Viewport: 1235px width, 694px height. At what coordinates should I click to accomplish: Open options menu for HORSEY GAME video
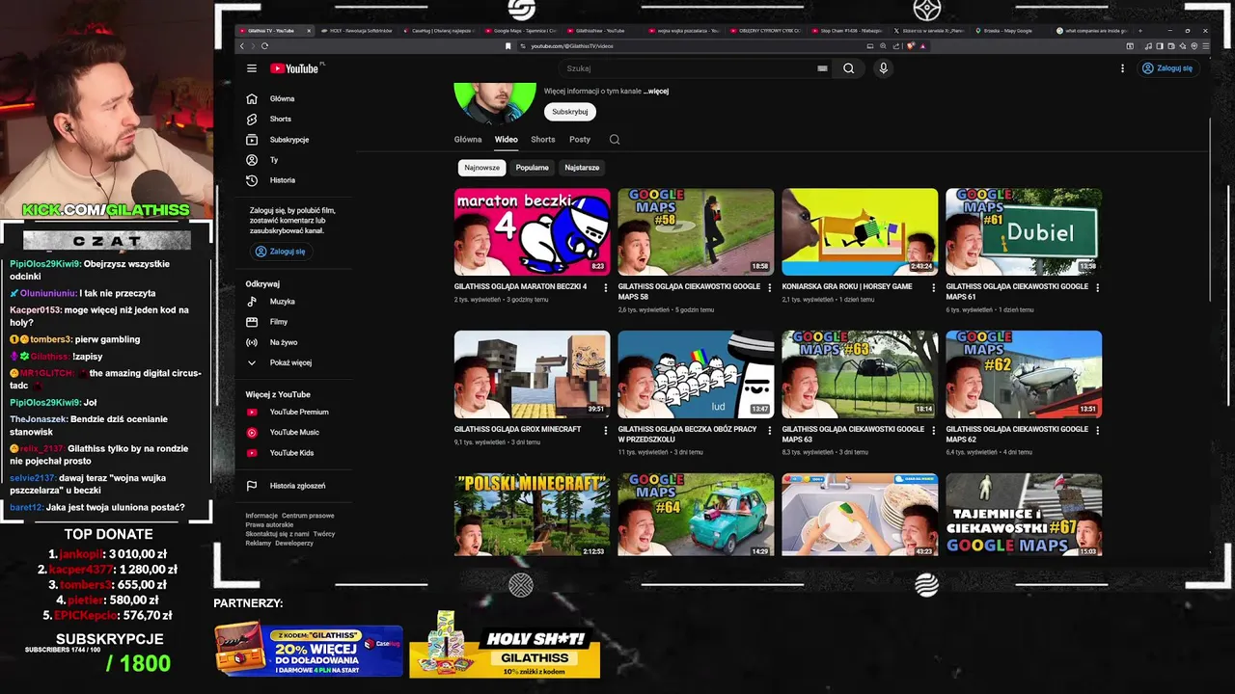pos(933,287)
